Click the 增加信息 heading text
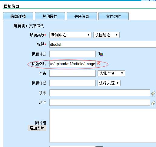The height and width of the screenshot is (147, 156). pyautogui.click(x=11, y=6)
